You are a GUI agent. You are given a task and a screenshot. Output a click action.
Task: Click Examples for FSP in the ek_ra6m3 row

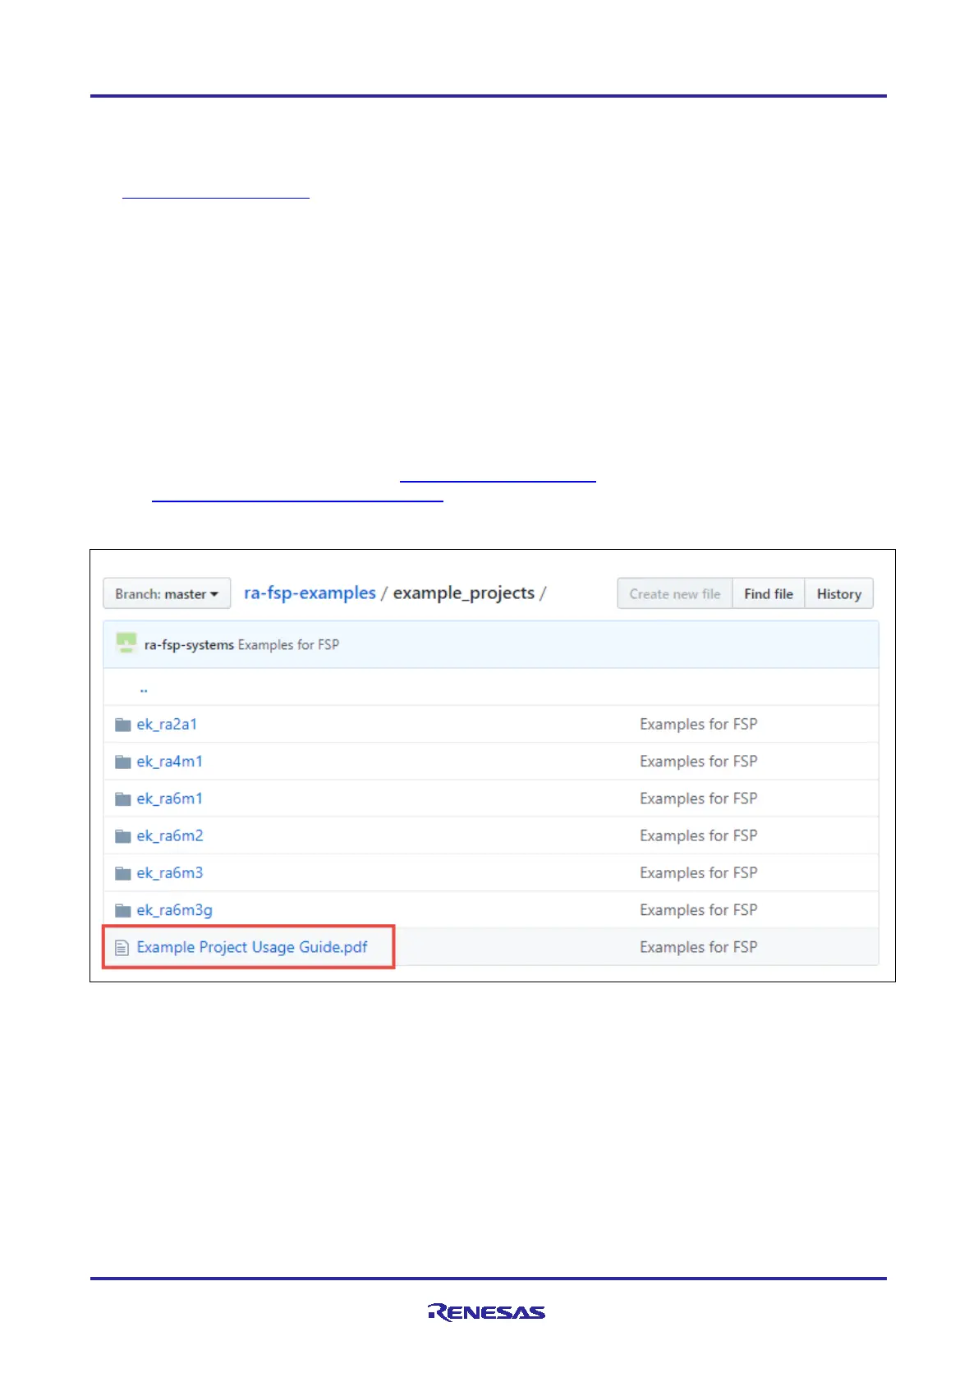(x=699, y=872)
